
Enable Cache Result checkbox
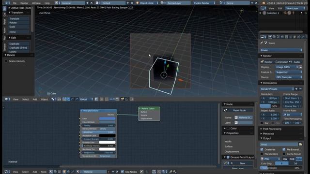(284, 154)
